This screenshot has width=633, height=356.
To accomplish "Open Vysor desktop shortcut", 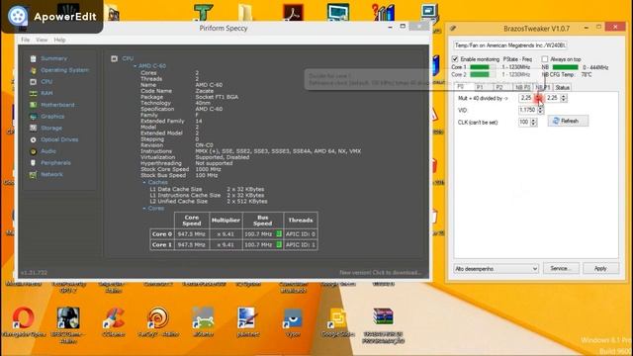I will pos(293,317).
